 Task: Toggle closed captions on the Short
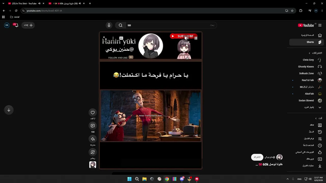click(121, 38)
